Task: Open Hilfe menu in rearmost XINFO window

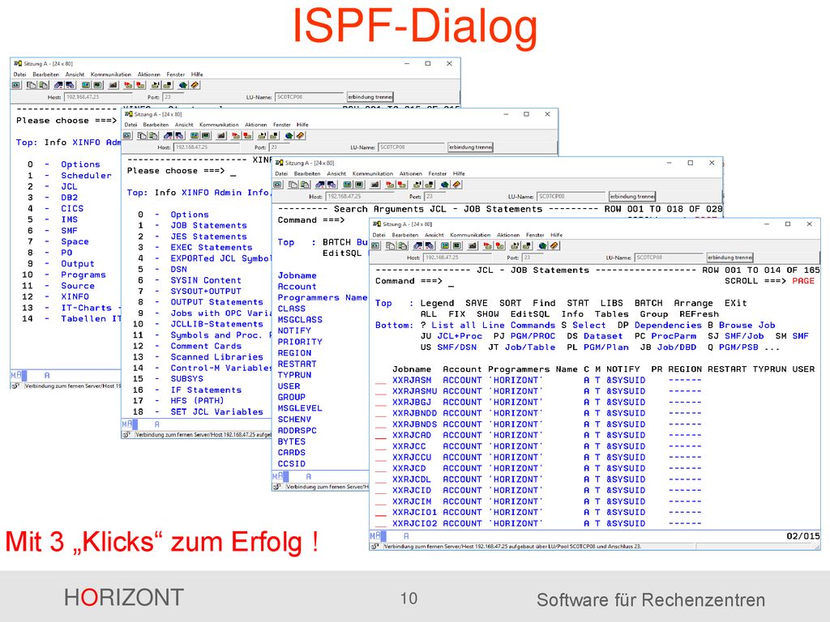Action: click(197, 75)
